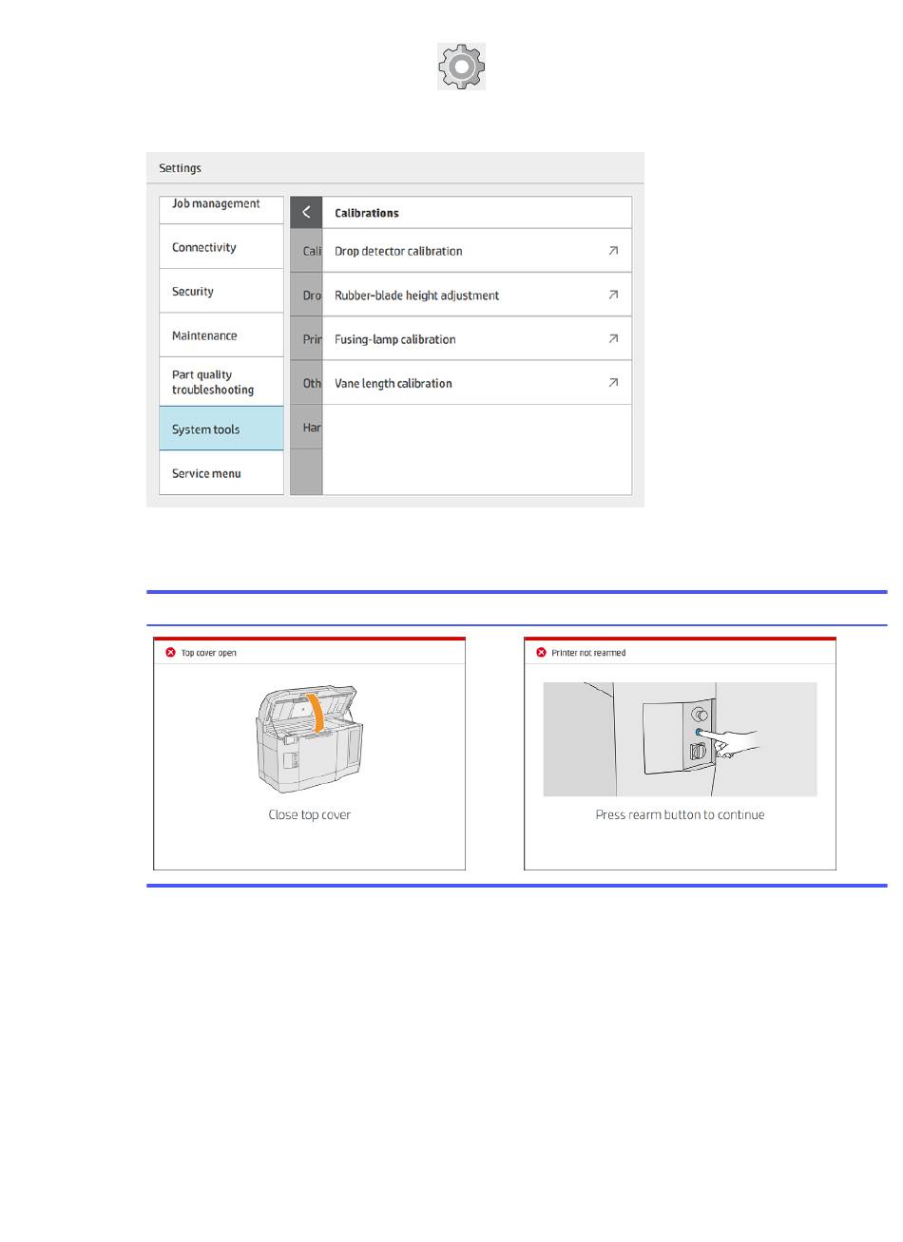Click the back chevron beside Calibrations
The height and width of the screenshot is (1242, 903).
click(x=306, y=213)
